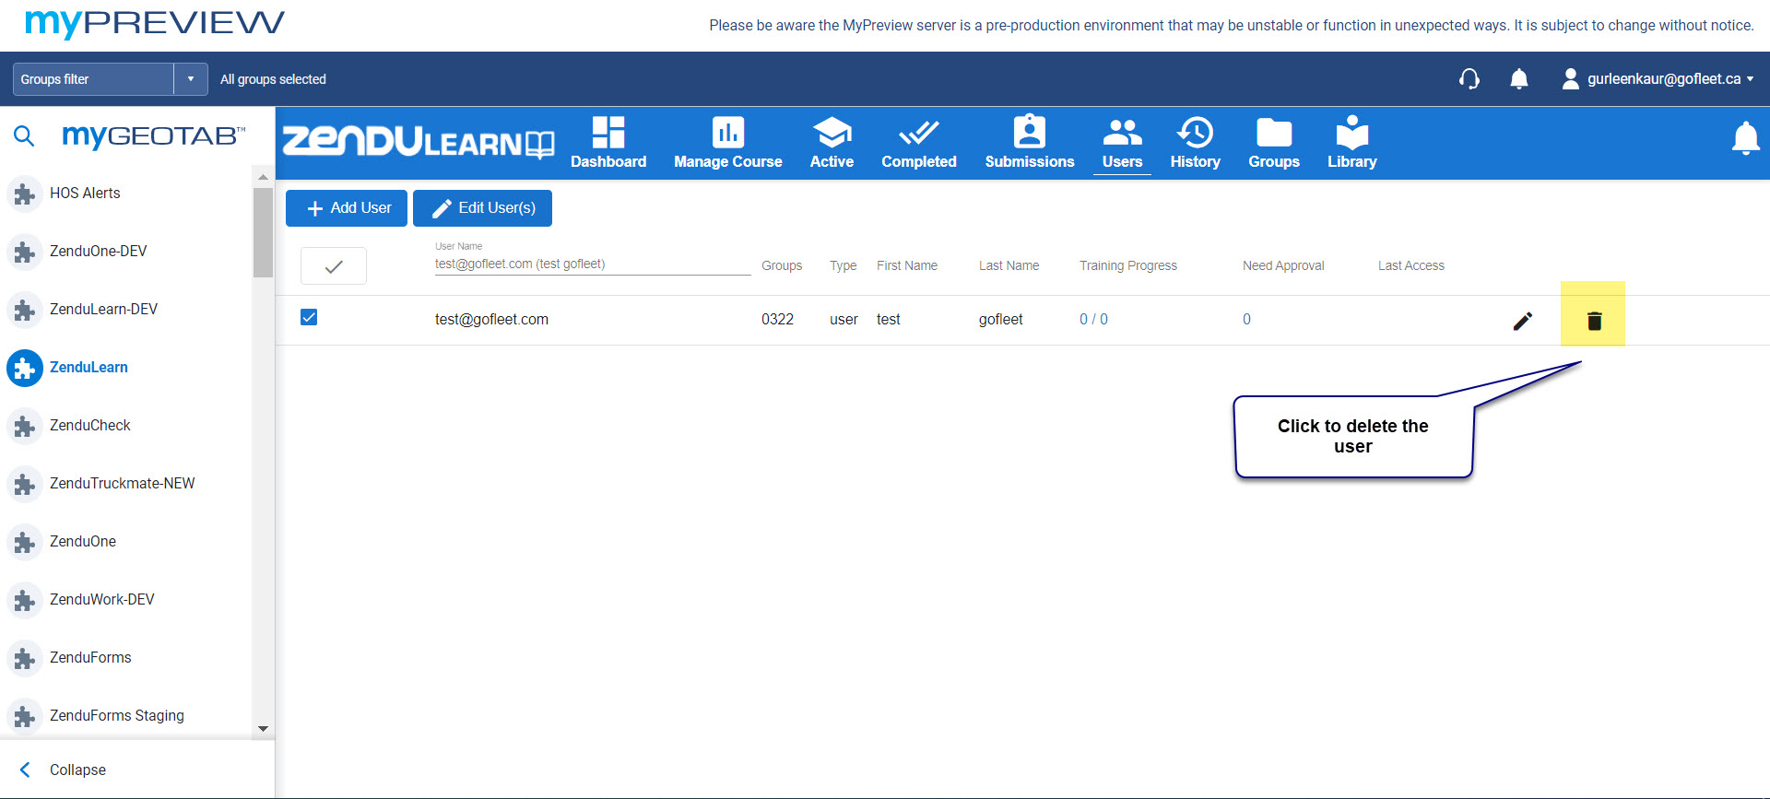Open ZenduLearn-DEV in the sidebar
Viewport: 1770px width, 799px height.
pos(103,310)
